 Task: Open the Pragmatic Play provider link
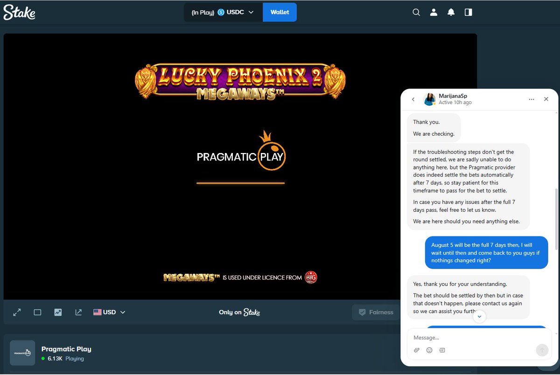tap(66, 349)
